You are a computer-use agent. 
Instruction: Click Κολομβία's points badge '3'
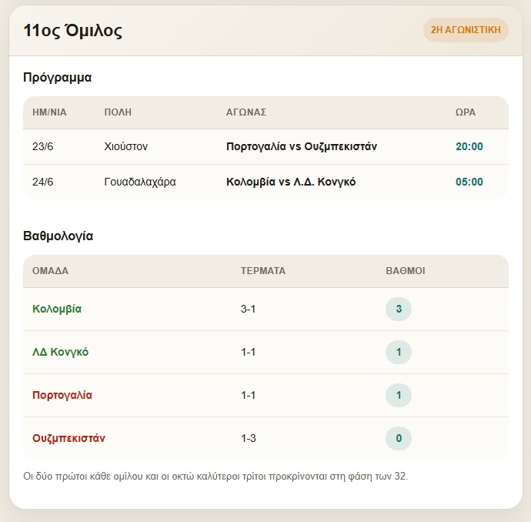(399, 309)
